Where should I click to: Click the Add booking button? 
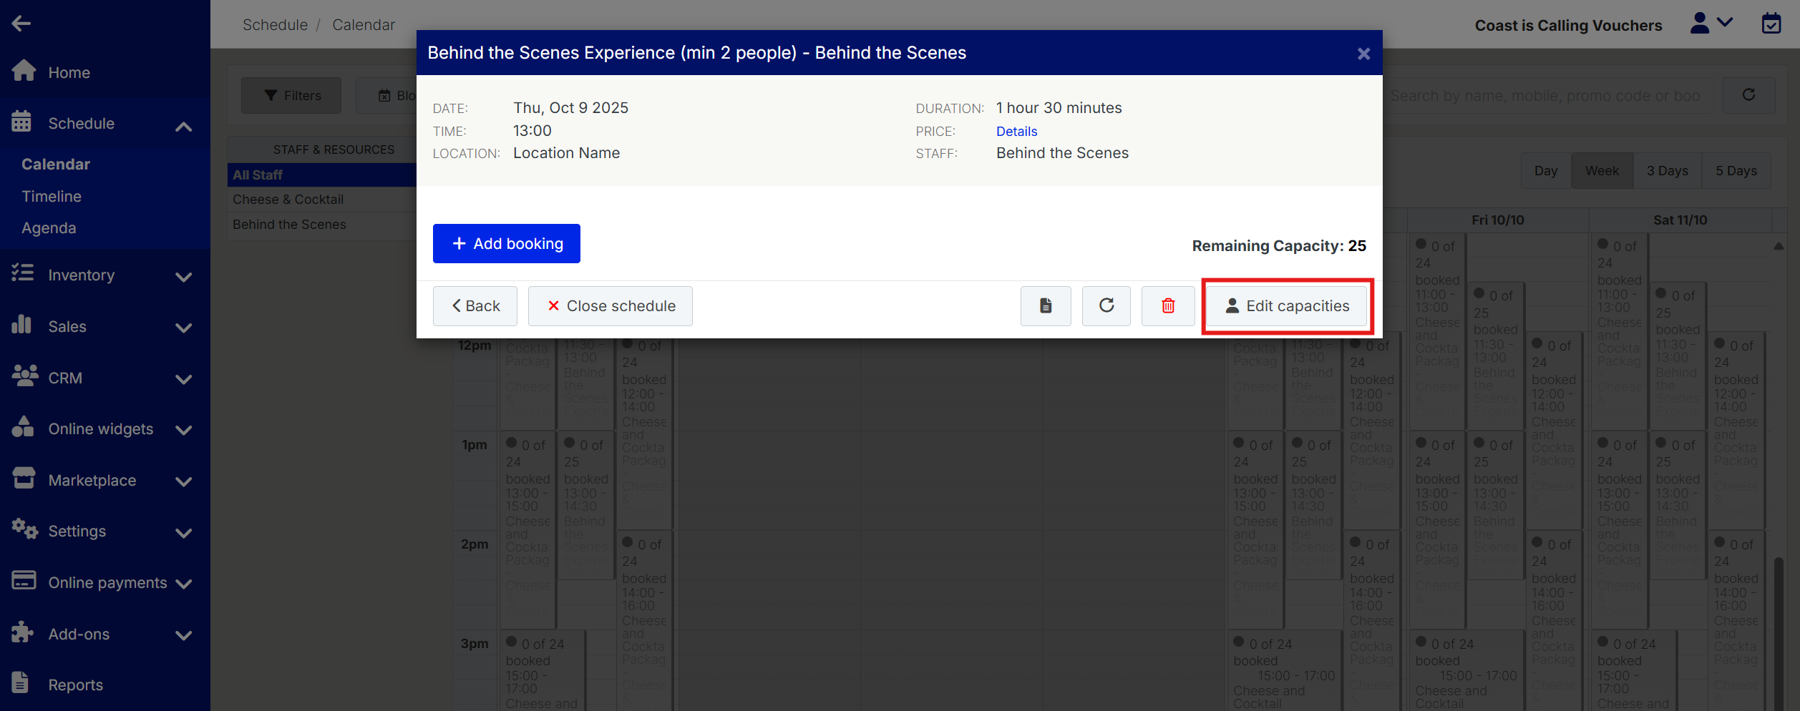506,244
